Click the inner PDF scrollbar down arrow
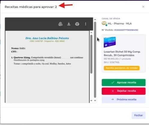The height and width of the screenshot is (125, 149). (91, 100)
